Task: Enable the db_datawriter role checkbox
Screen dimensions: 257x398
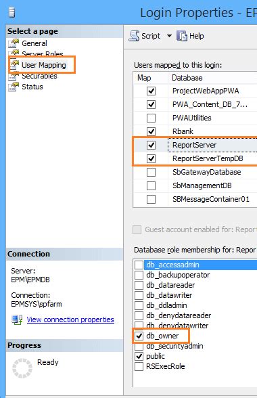Action: click(x=139, y=295)
